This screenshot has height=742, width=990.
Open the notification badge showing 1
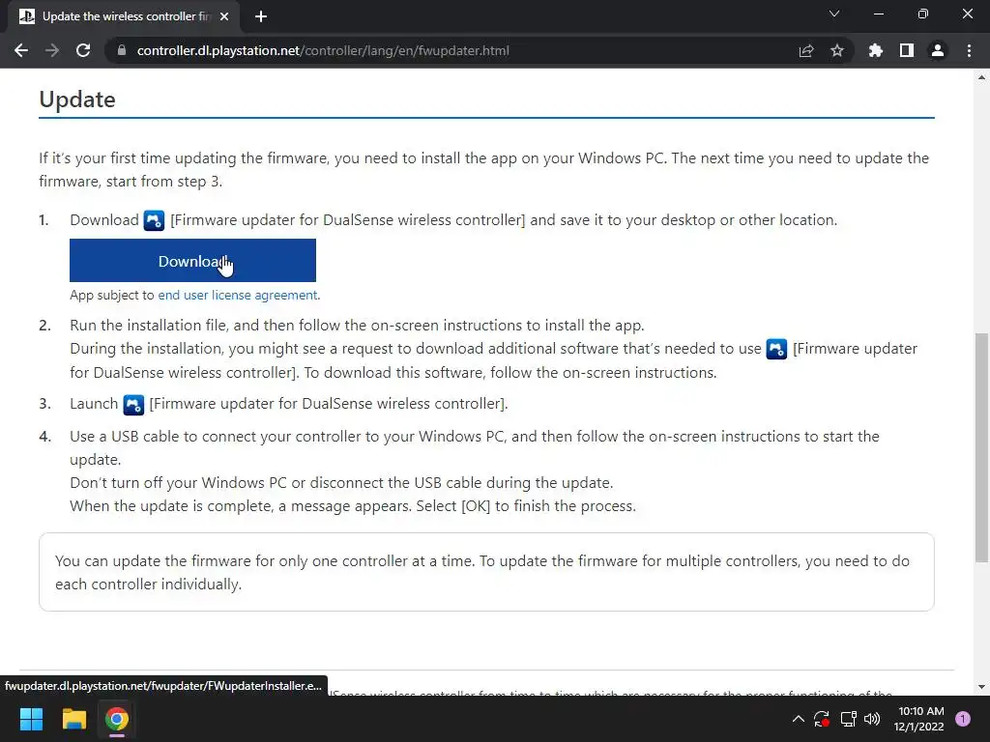click(963, 719)
